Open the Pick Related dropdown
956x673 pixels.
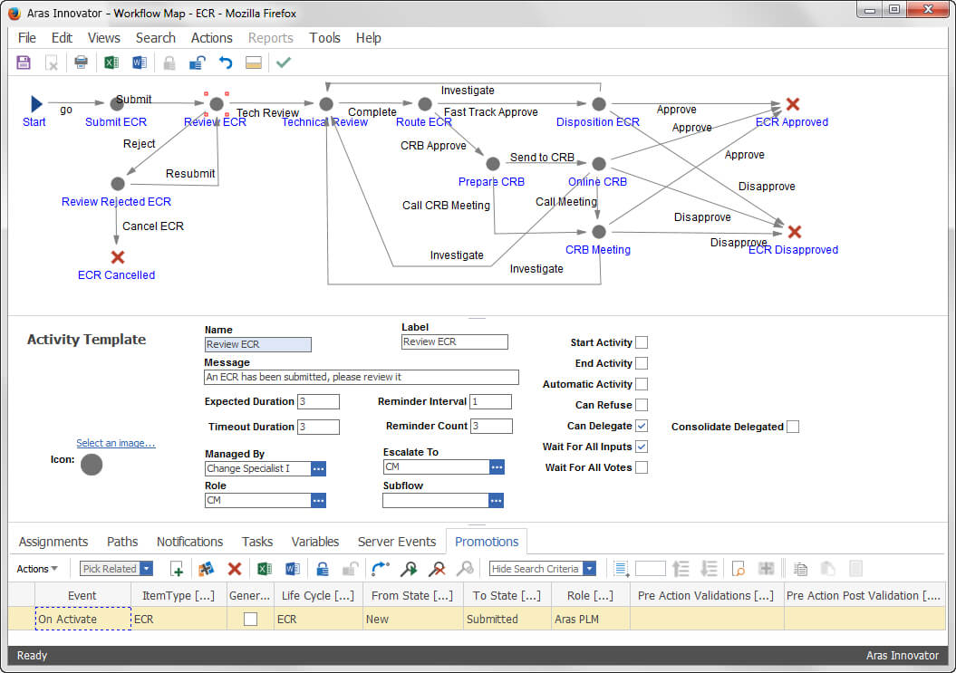[x=146, y=569]
